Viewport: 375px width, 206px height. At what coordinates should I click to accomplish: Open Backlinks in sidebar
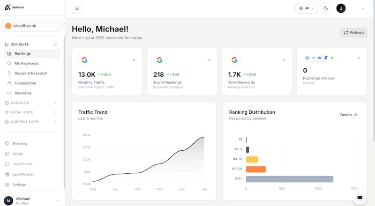[x=32, y=93]
